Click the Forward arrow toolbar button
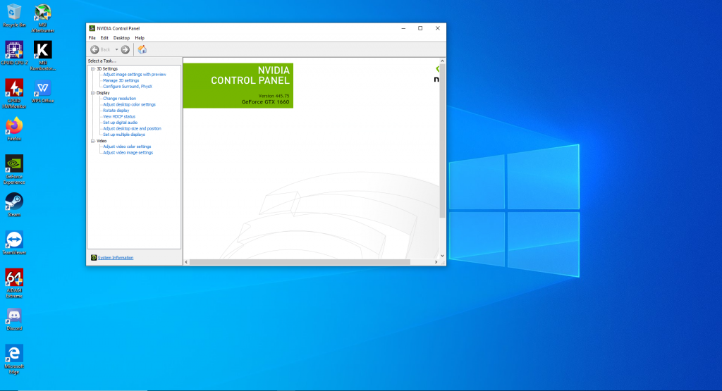The image size is (722, 391). (126, 50)
